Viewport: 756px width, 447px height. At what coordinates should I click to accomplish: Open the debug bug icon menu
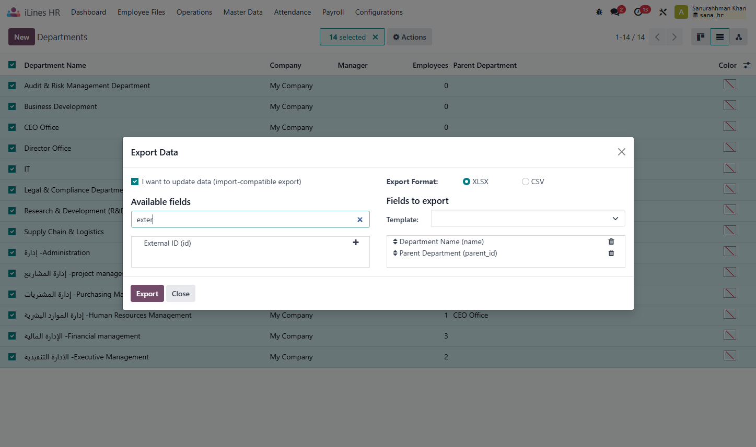click(x=599, y=12)
